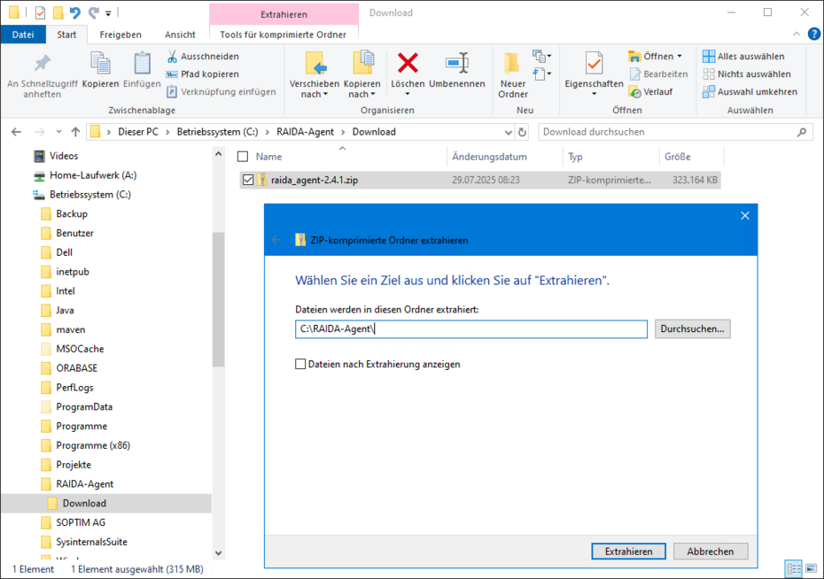This screenshot has height=579, width=824.
Task: Click the Eigenschaften icon
Action: click(x=594, y=64)
